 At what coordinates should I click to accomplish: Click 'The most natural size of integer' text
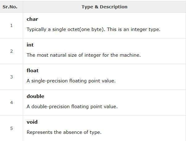83,55
